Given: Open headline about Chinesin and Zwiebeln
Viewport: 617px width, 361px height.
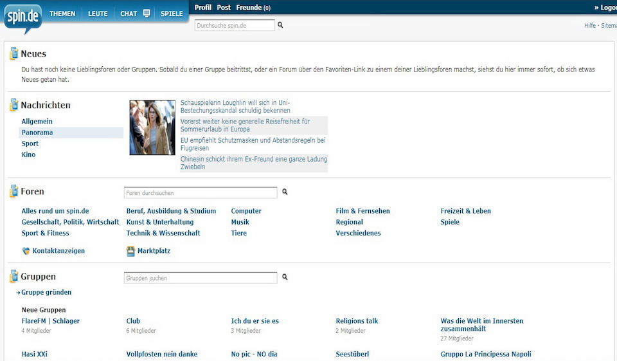Looking at the screenshot, I should 254,163.
